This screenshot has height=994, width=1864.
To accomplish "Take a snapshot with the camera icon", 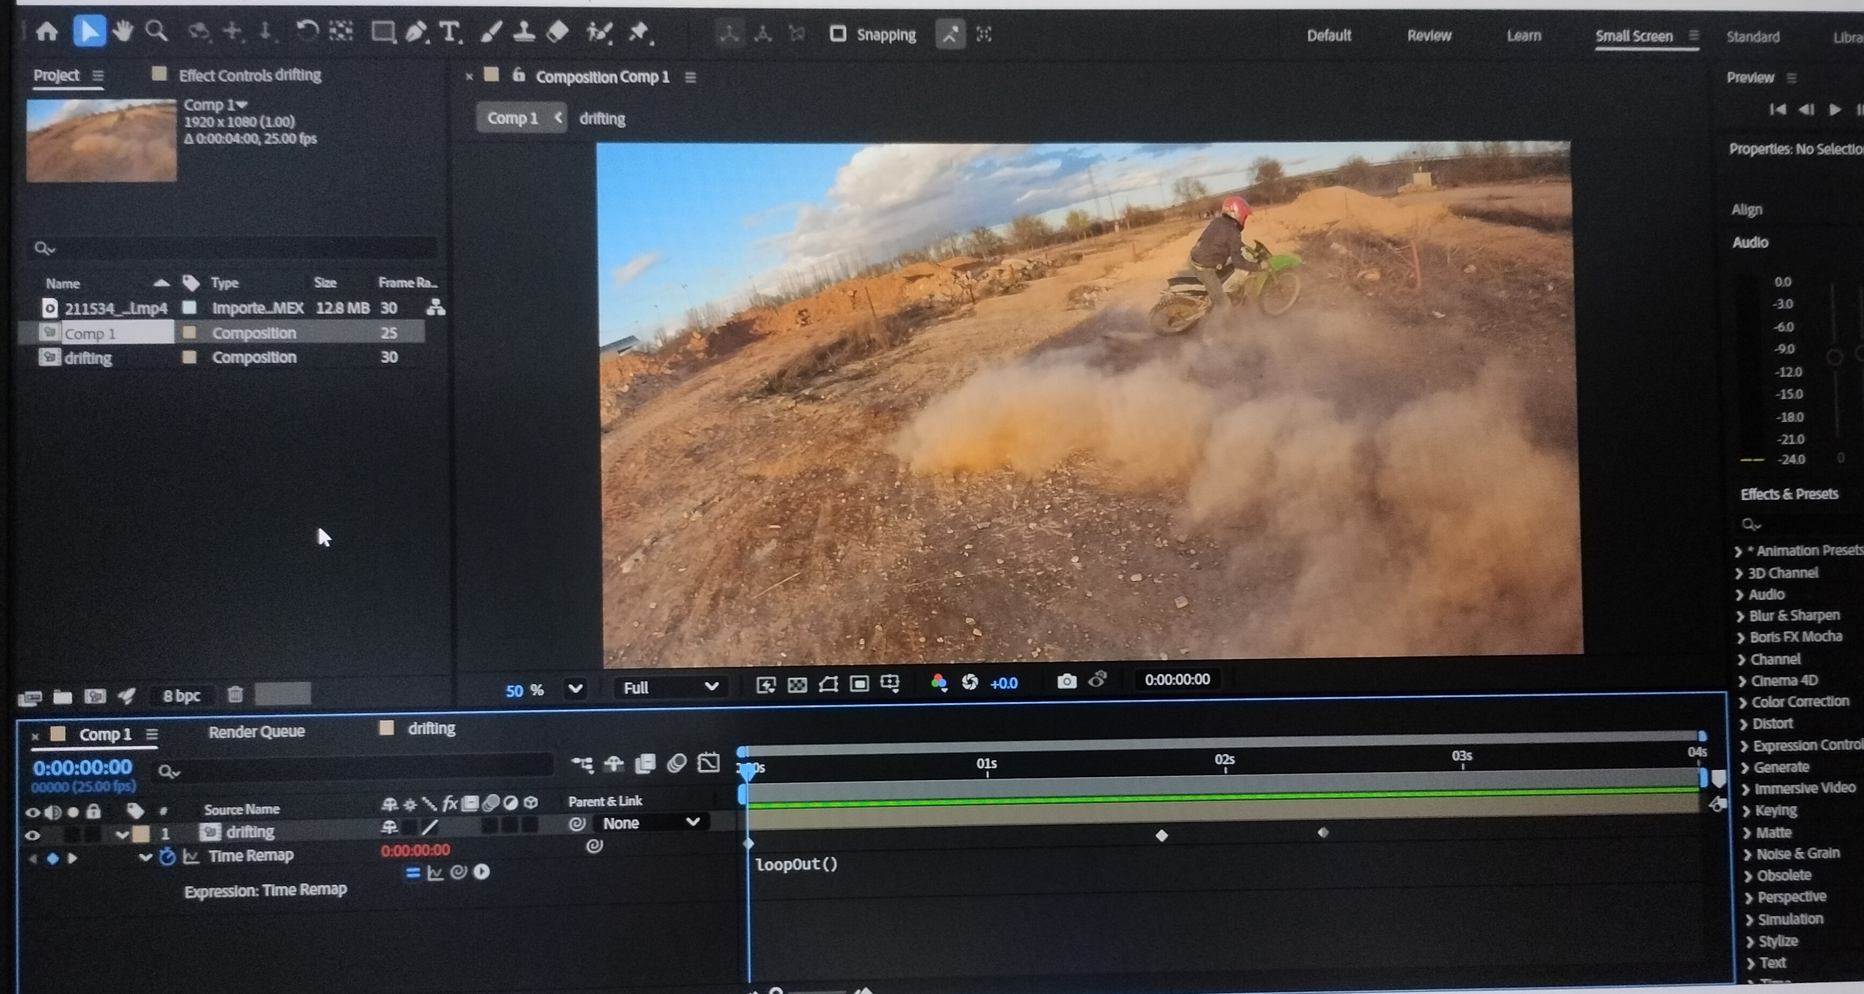I will 1066,682.
